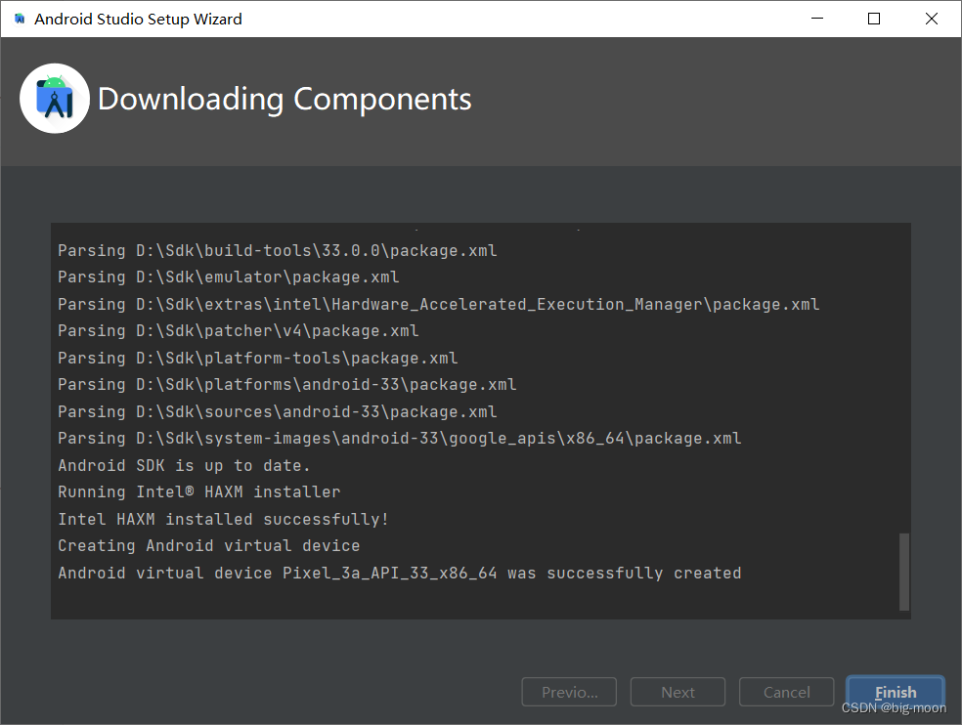Click the 'Downloading Components' heading
This screenshot has width=962, height=725.
[284, 99]
